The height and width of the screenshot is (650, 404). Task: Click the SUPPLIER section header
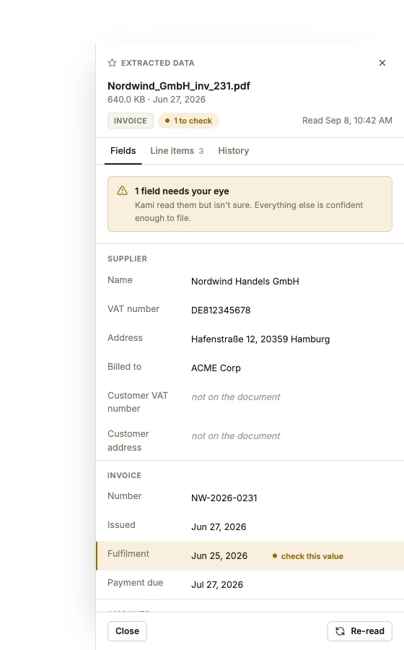tap(127, 259)
